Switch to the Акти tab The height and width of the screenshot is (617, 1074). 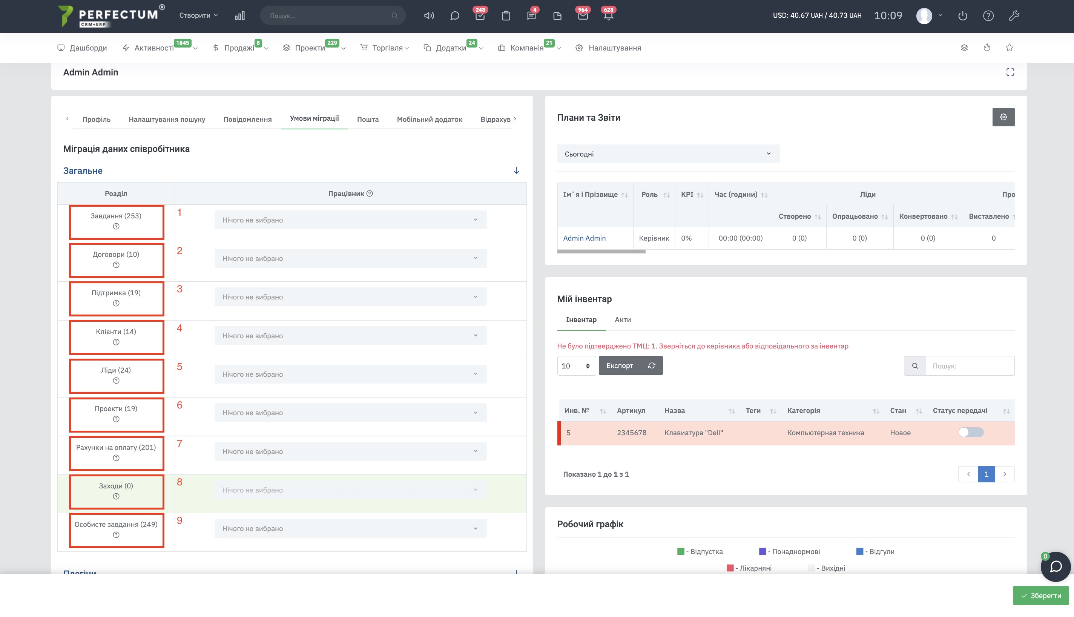tap(622, 319)
